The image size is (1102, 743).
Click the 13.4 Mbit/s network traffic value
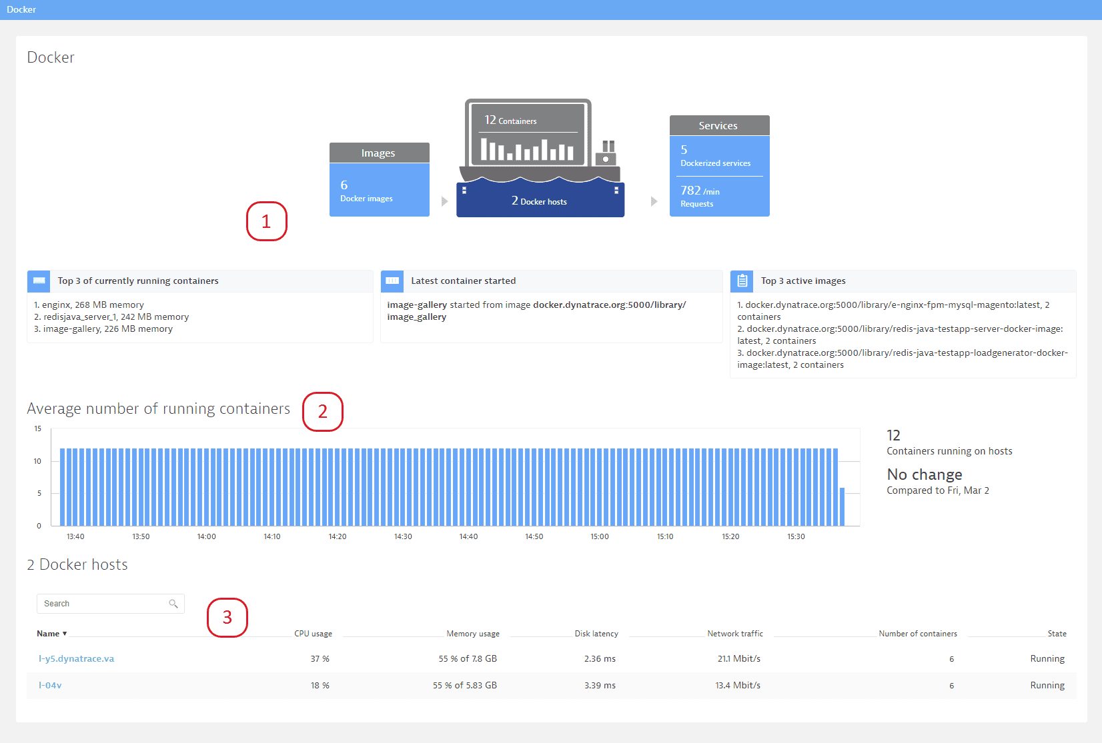pos(738,685)
